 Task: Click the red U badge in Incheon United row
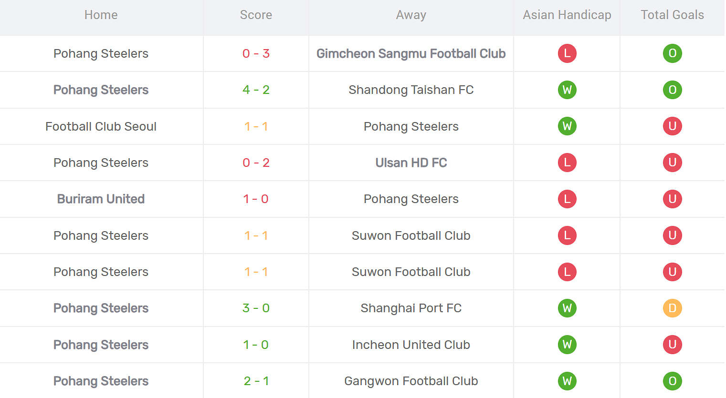(672, 345)
